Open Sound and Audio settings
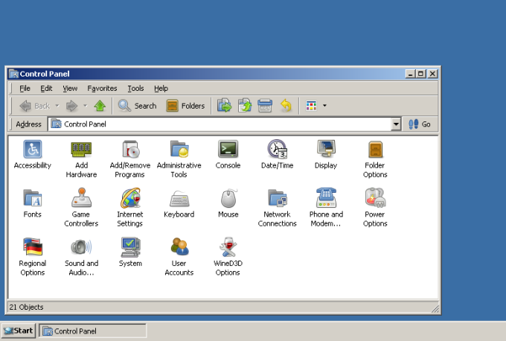This screenshot has height=341, width=506. 81,257
